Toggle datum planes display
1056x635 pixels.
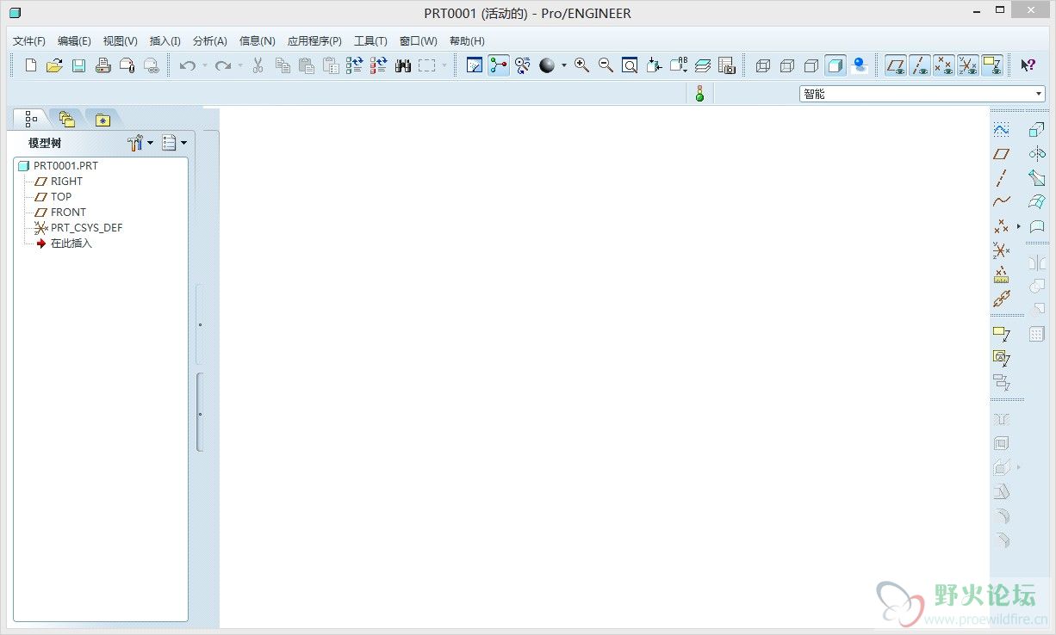[896, 65]
